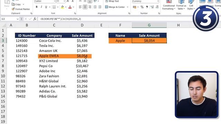This screenshot has width=221, height=124.
Task: Expand the Fill Color palette arrow
Action: coord(66,7)
